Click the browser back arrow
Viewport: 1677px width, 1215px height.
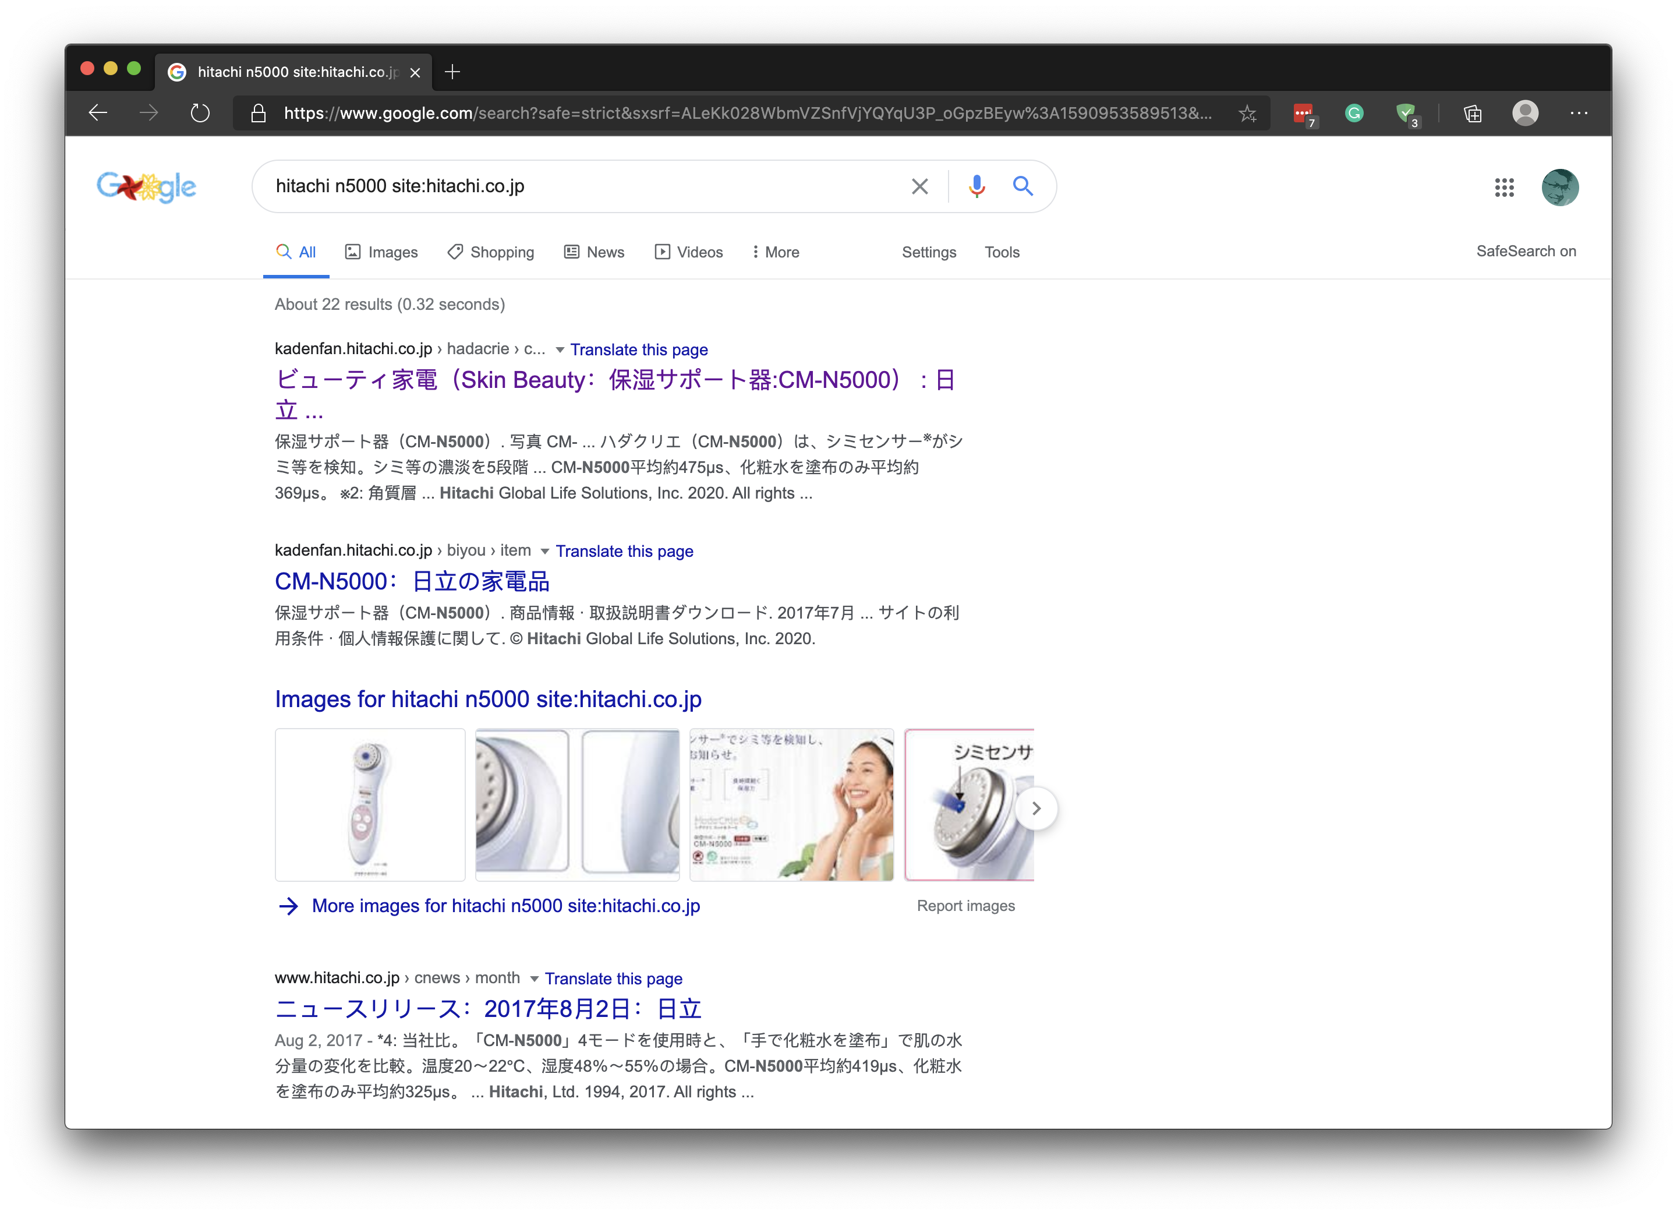98,113
